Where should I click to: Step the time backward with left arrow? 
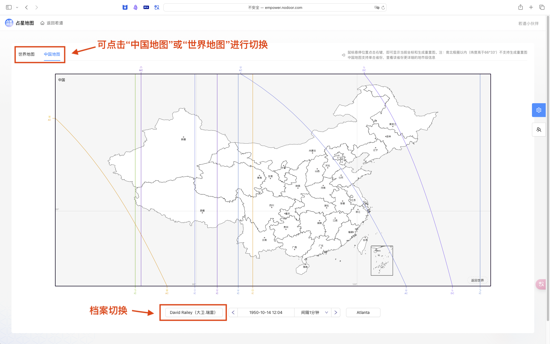(x=233, y=312)
